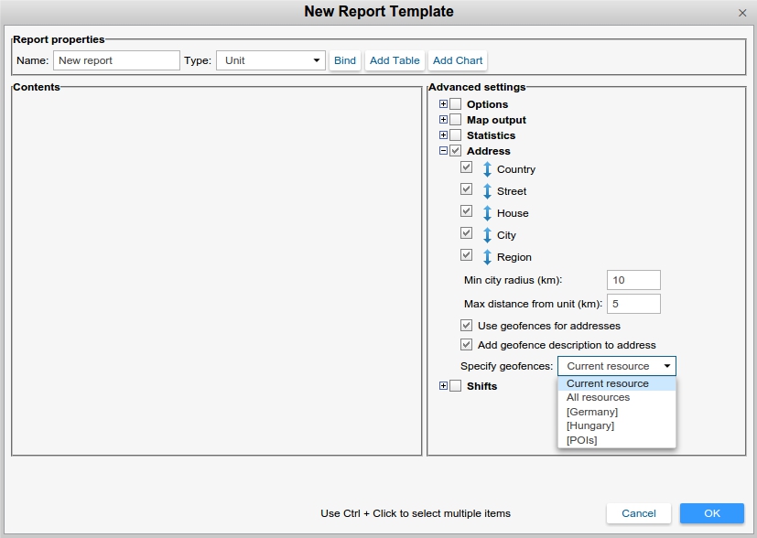757x538 pixels.
Task: Click the reorder arrows icon beside Country
Action: click(x=488, y=169)
